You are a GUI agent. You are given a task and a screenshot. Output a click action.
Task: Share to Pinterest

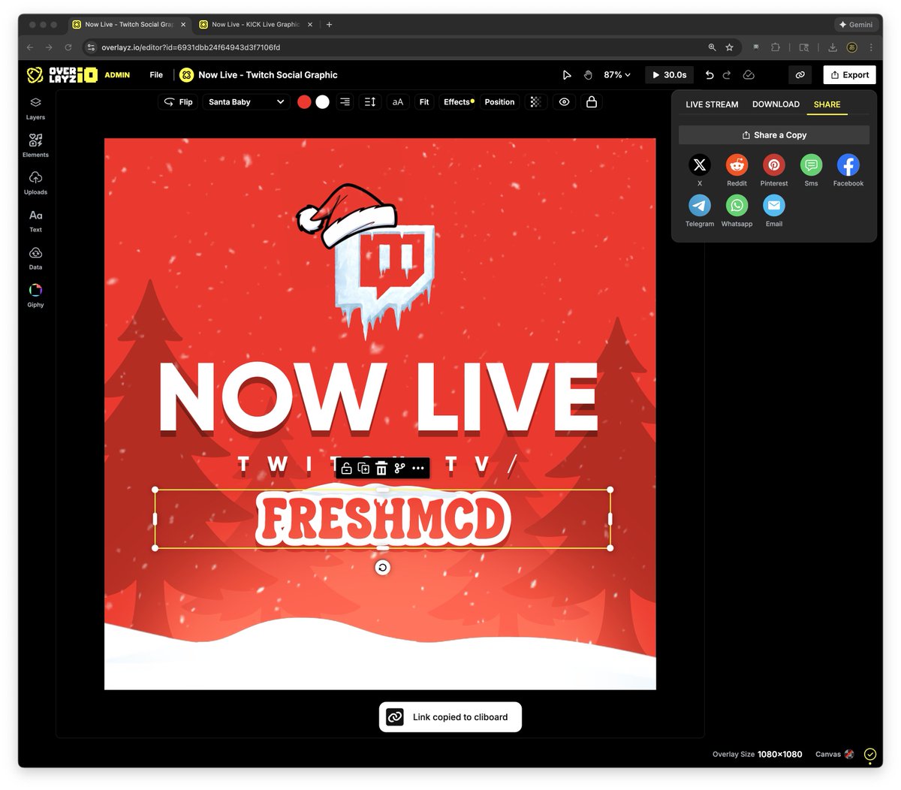click(774, 165)
